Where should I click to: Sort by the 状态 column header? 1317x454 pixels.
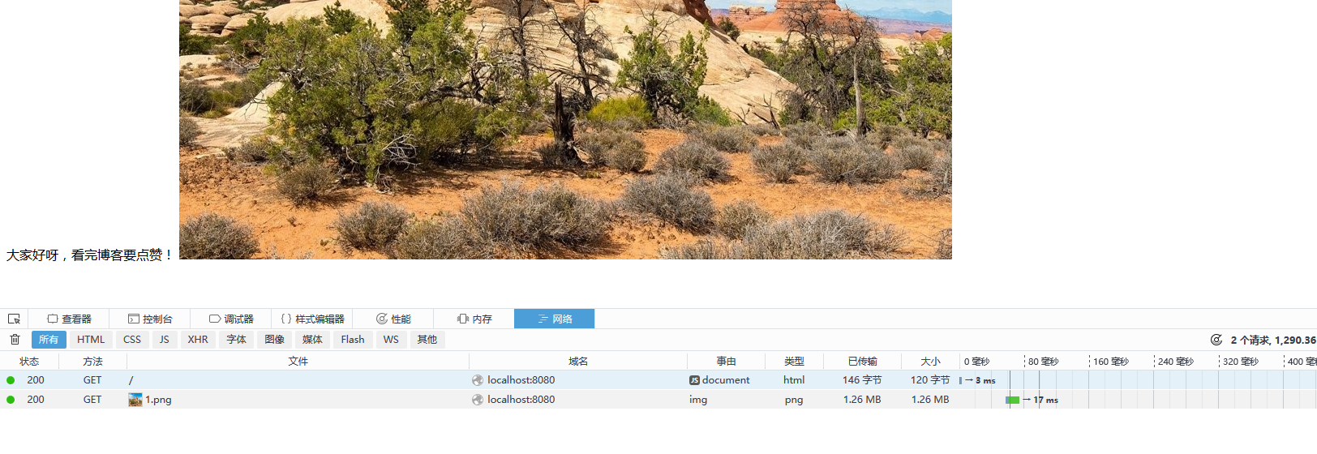pyautogui.click(x=29, y=362)
